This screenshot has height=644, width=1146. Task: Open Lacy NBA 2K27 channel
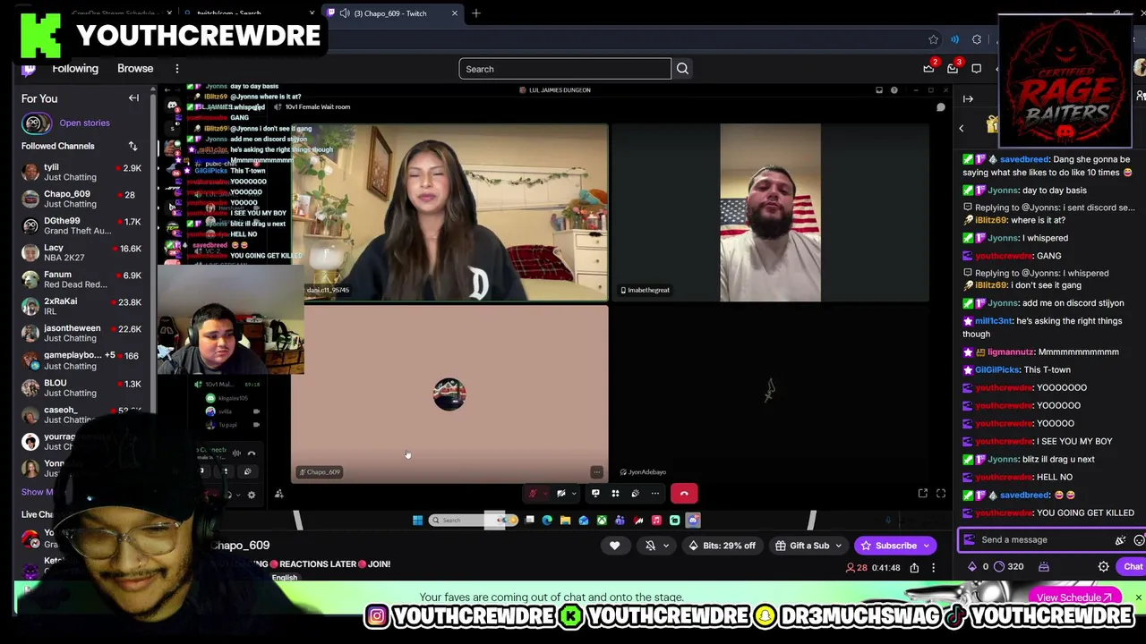[82, 252]
